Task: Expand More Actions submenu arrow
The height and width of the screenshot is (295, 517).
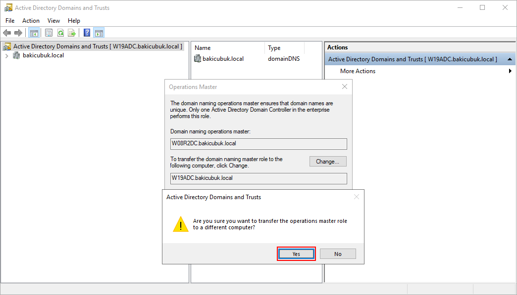Action: click(x=510, y=71)
